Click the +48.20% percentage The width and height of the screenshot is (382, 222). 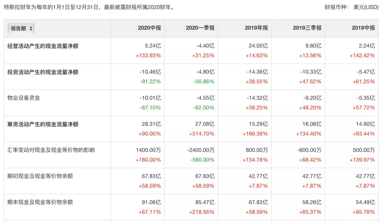click(310, 108)
